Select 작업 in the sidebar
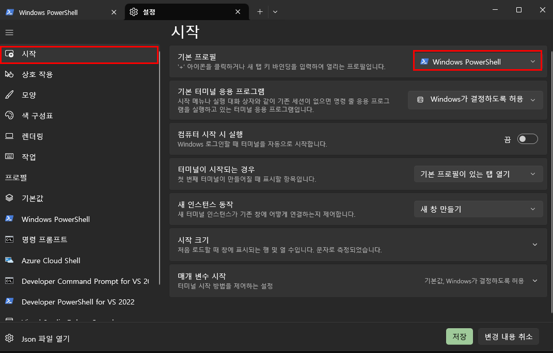The height and width of the screenshot is (353, 553). tap(80, 156)
